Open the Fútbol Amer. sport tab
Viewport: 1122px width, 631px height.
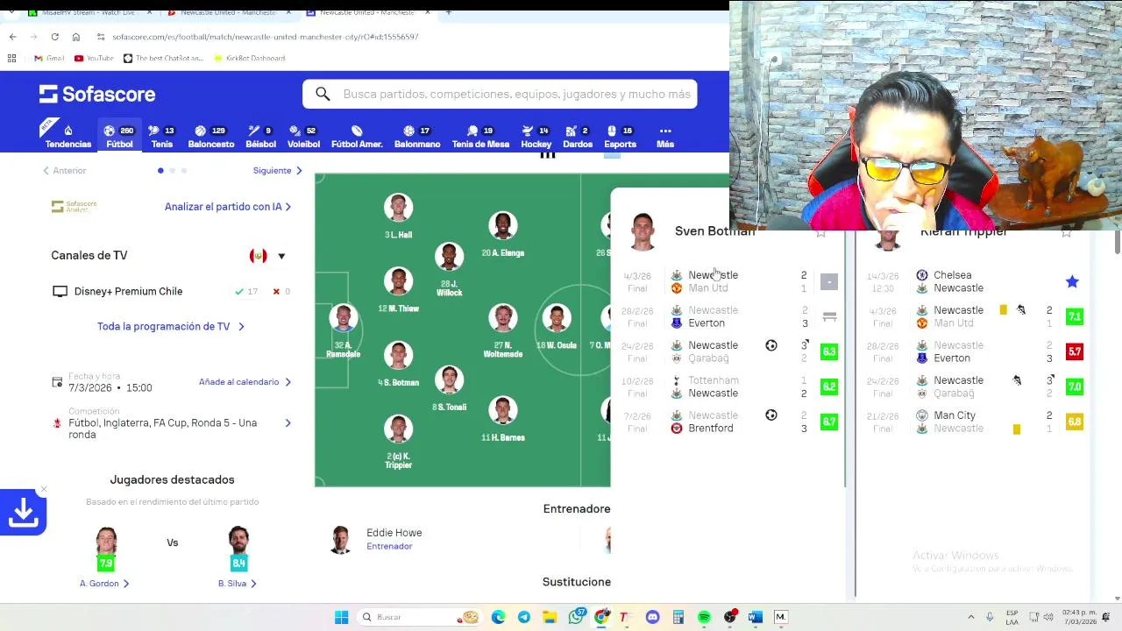click(x=357, y=137)
